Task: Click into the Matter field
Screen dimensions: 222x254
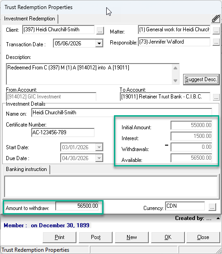Action: point(174,29)
